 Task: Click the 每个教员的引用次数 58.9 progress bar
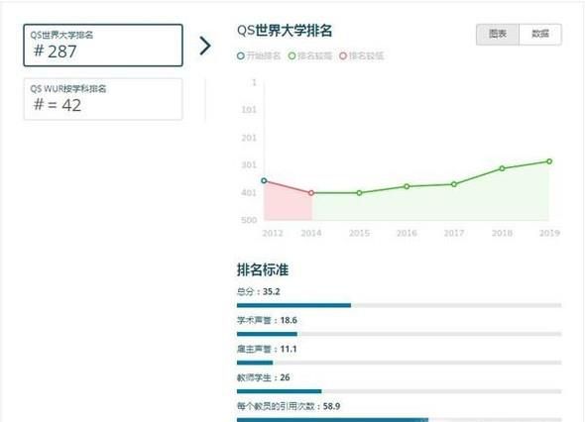[x=400, y=420]
